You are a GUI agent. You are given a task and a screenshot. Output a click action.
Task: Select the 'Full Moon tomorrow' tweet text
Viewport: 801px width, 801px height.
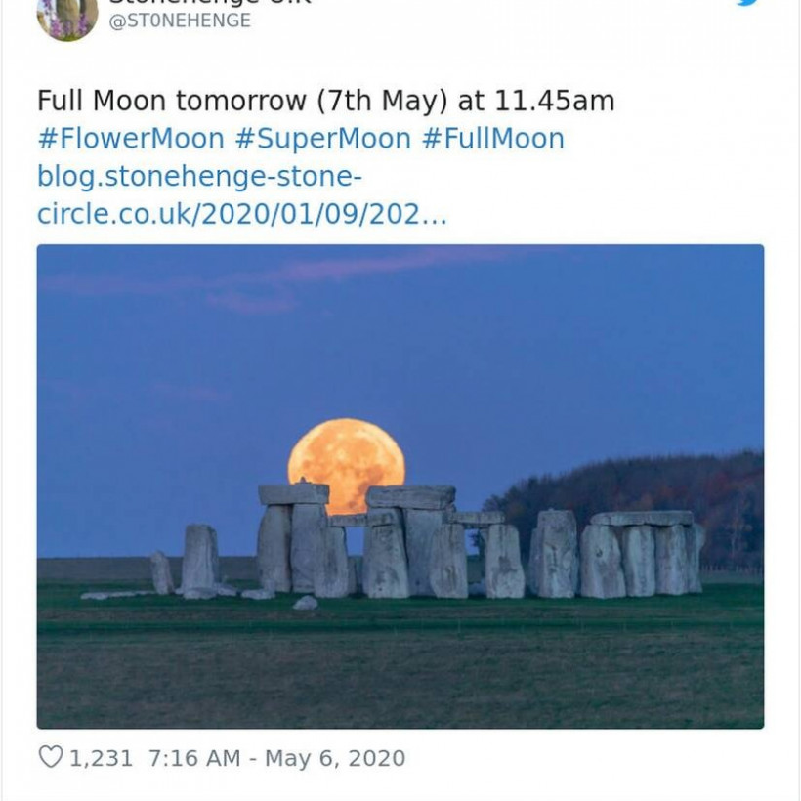point(325,101)
